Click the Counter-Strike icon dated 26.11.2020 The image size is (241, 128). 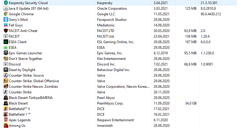tap(6, 92)
